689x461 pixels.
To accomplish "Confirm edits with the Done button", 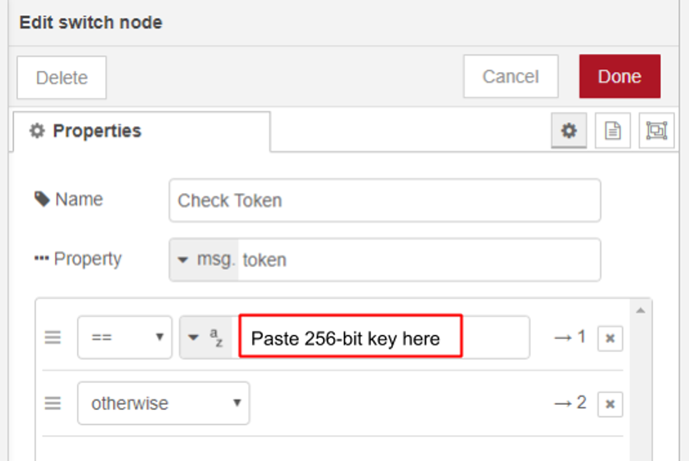I will (x=619, y=76).
